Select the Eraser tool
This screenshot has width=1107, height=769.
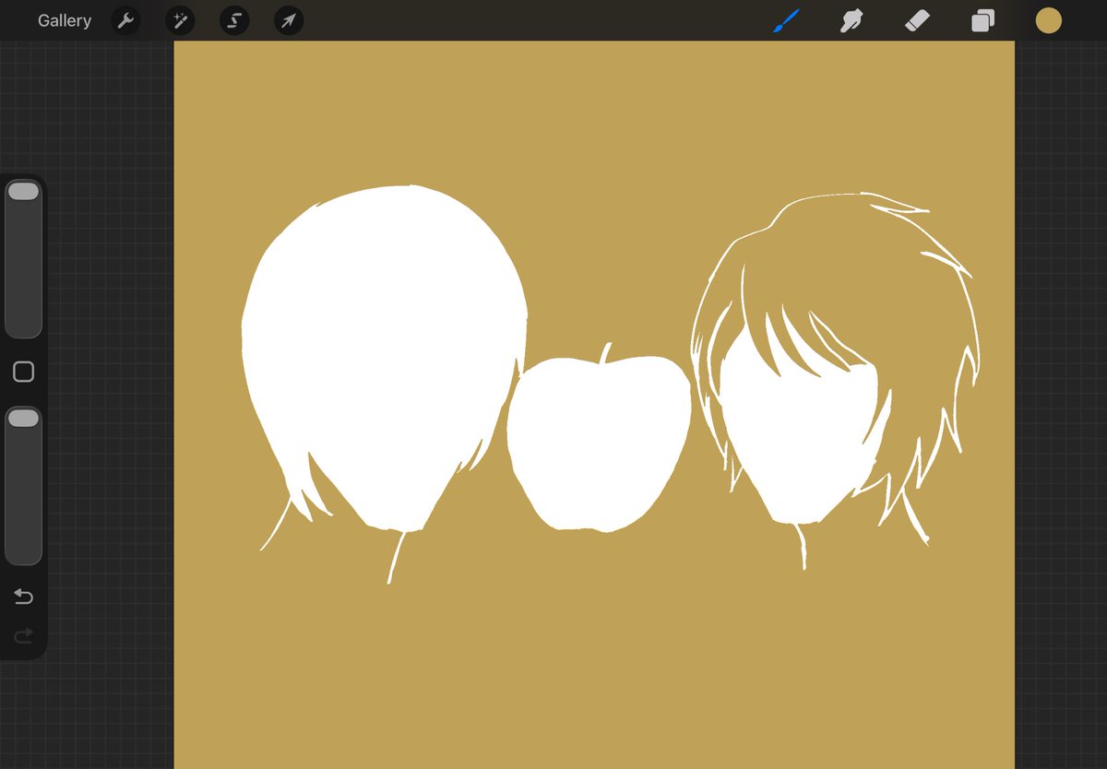[x=917, y=20]
